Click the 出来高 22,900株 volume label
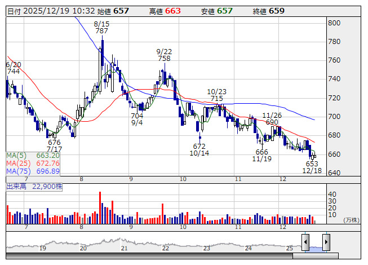Screen dimensions: 368x265 (34, 187)
